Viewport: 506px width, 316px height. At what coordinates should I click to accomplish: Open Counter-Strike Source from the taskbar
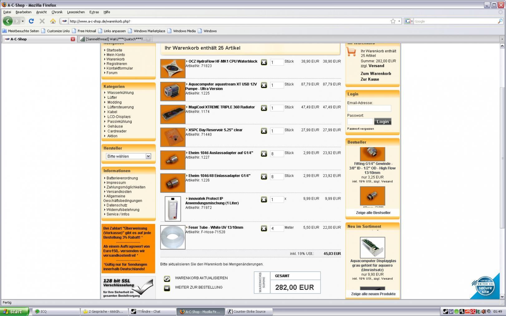pyautogui.click(x=249, y=311)
